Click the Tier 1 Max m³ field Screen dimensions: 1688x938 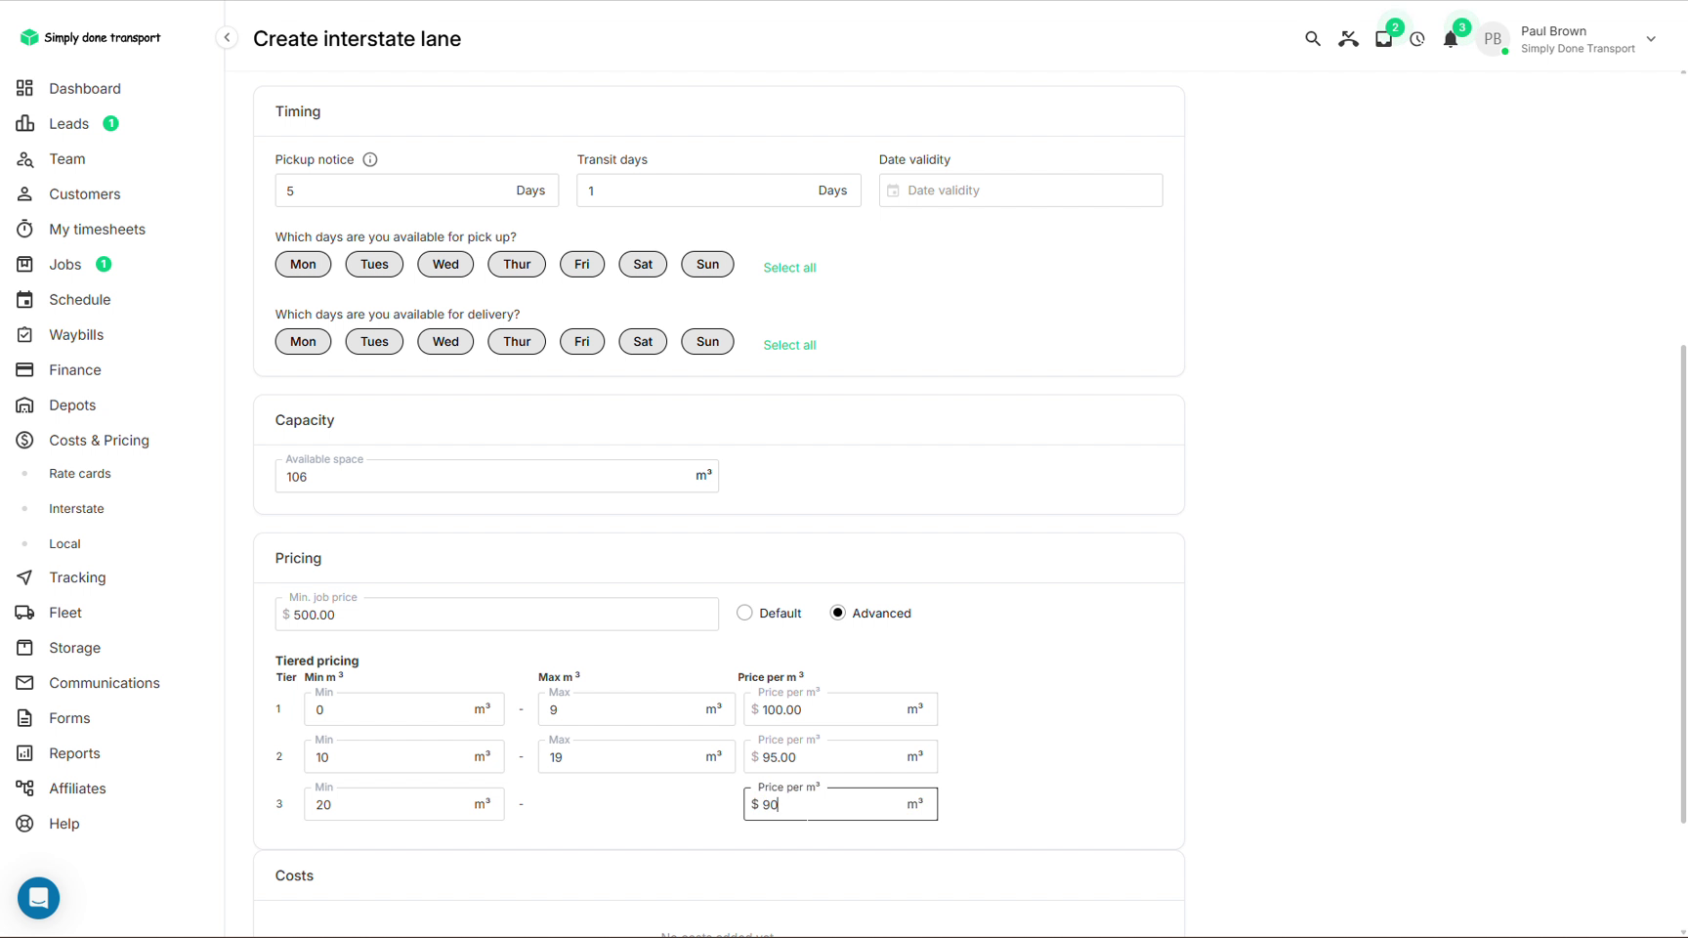[x=636, y=709]
